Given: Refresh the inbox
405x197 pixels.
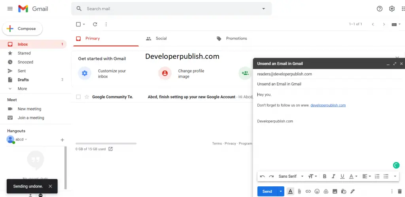Looking at the screenshot, I should [x=95, y=24].
